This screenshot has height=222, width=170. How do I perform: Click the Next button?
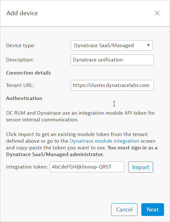152,210
